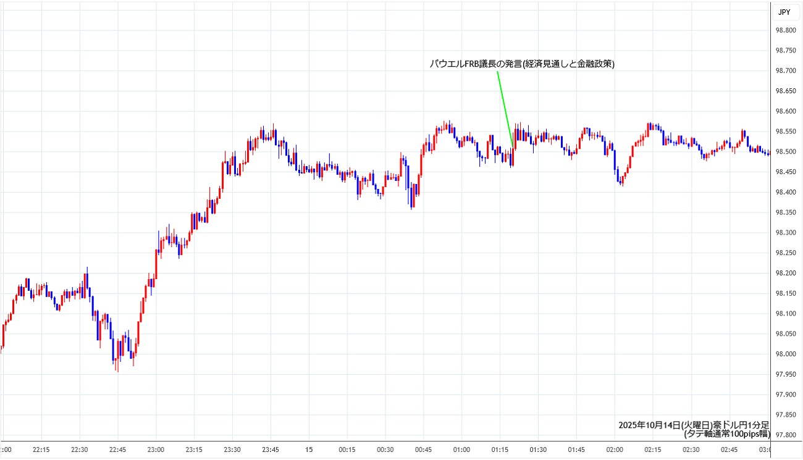The height and width of the screenshot is (460, 803).
Task: Select the 01:15 time axis label
Action: (500, 450)
